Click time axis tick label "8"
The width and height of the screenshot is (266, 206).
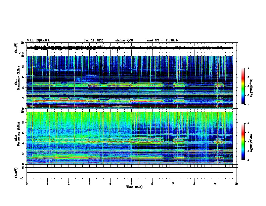coord(194,184)
